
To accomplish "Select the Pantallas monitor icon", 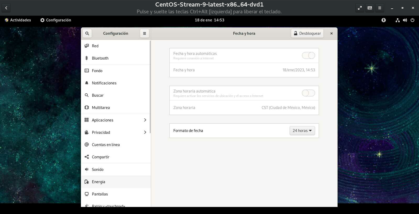I will point(87,194).
